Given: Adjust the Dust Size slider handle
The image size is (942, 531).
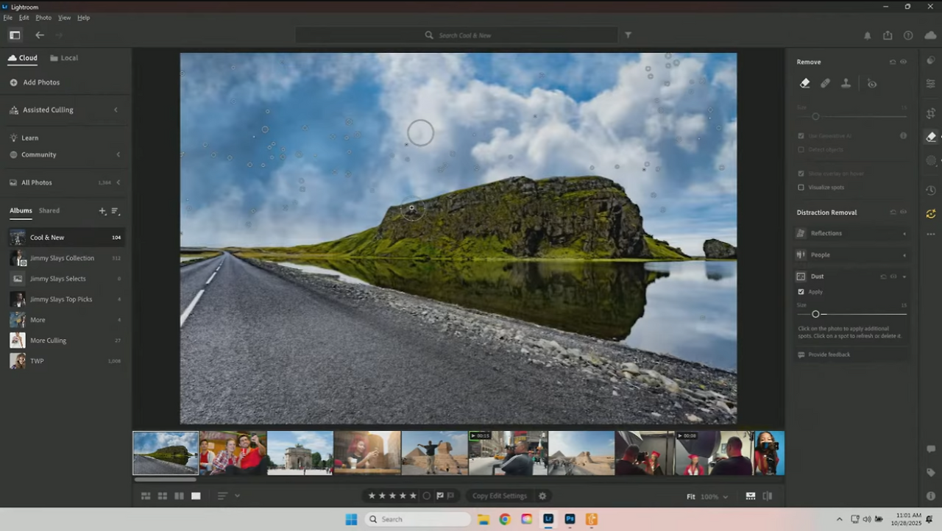Looking at the screenshot, I should 815,314.
